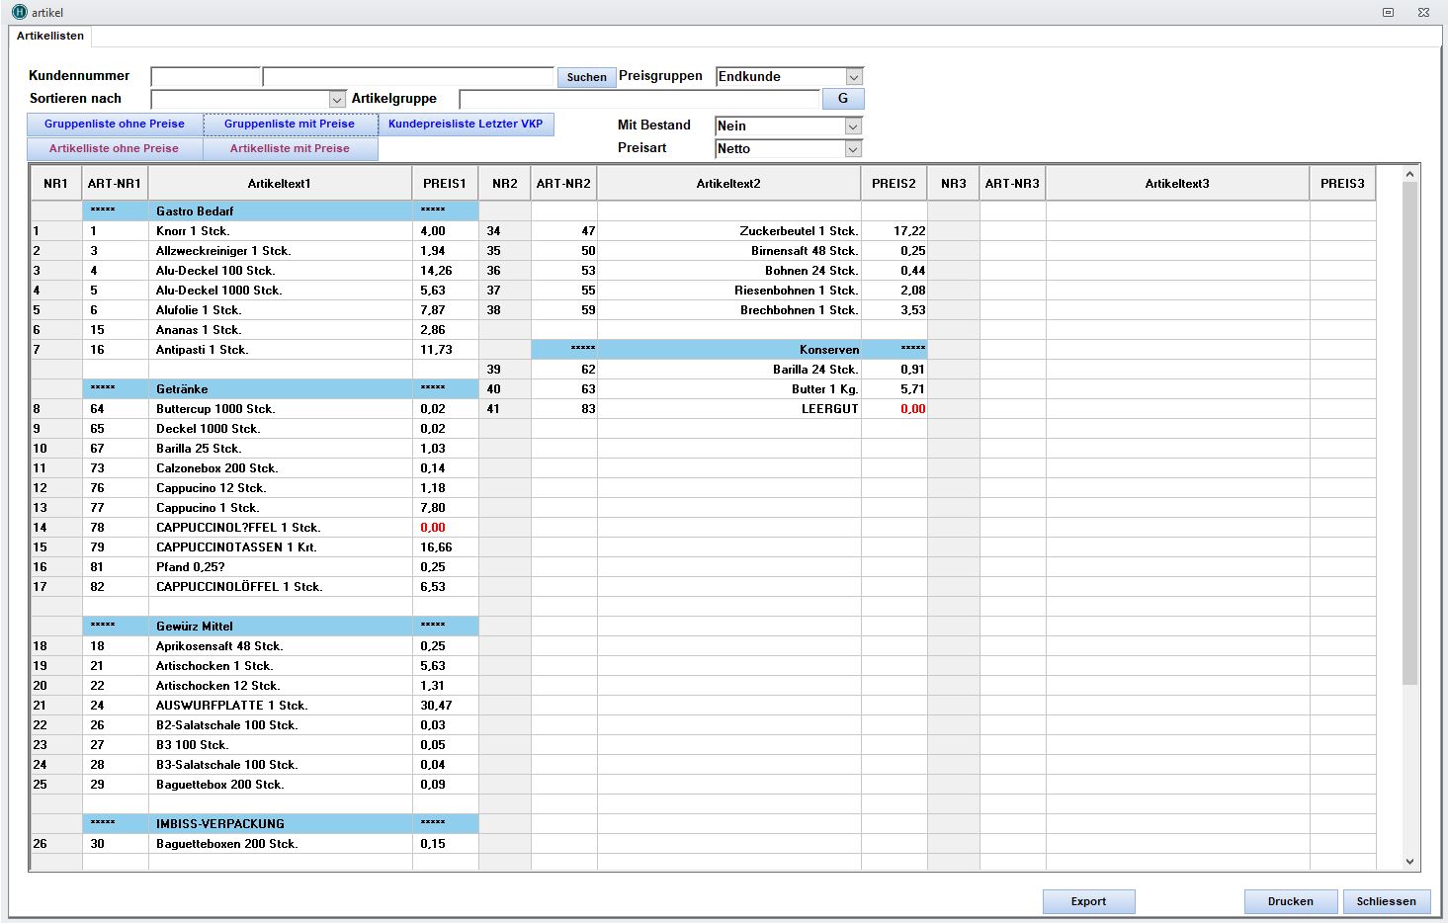This screenshot has height=923, width=1448.
Task: Switch to the Artikellisten tab
Action: [50, 36]
